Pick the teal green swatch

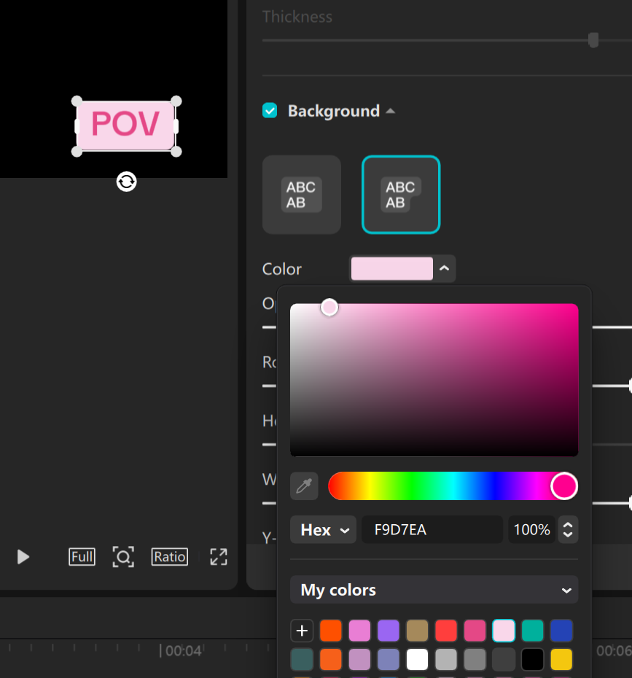tap(532, 631)
